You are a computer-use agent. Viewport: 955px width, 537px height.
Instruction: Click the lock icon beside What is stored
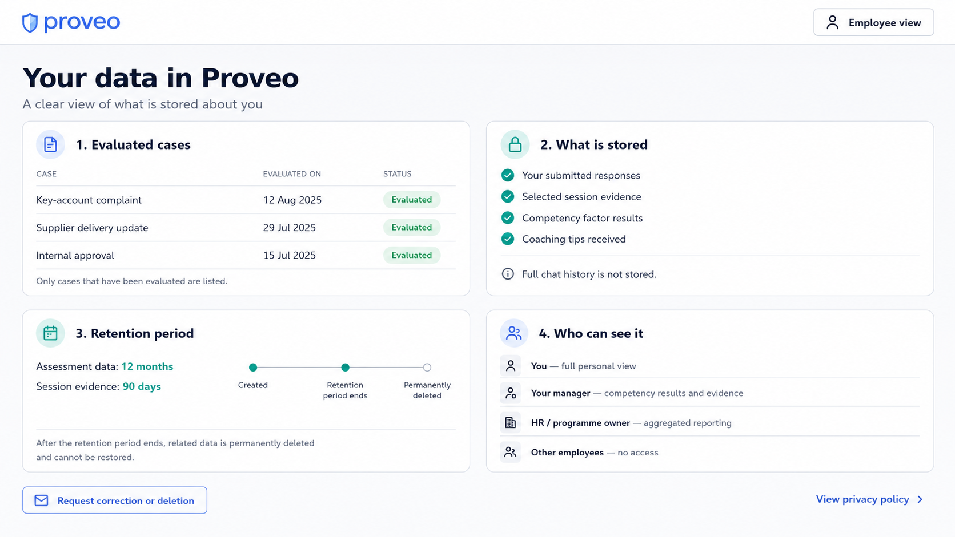[x=515, y=144]
